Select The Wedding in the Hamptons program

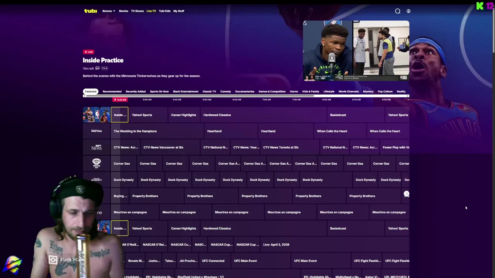coord(157,131)
